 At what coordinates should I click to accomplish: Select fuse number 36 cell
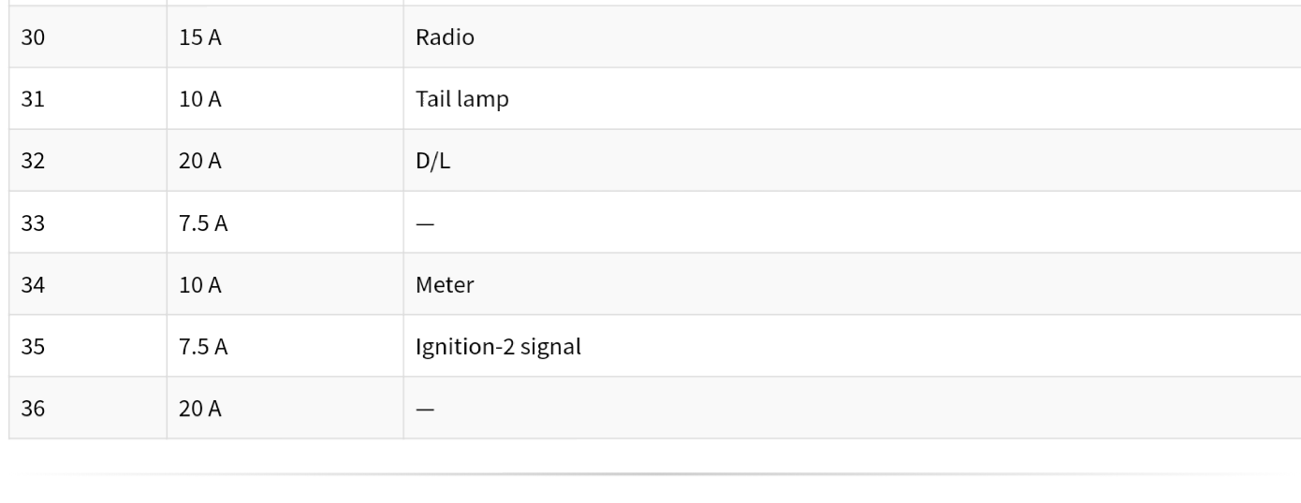tap(88, 408)
